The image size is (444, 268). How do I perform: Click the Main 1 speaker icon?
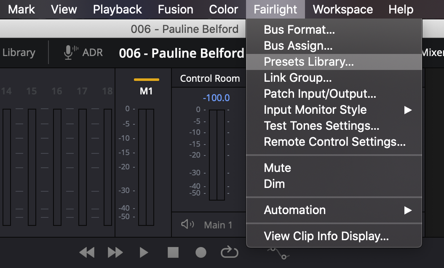coord(187,224)
